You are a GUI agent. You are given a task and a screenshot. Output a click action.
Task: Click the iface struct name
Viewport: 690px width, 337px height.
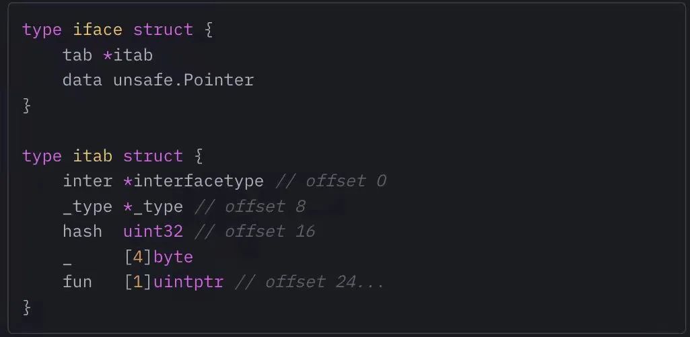pos(98,30)
